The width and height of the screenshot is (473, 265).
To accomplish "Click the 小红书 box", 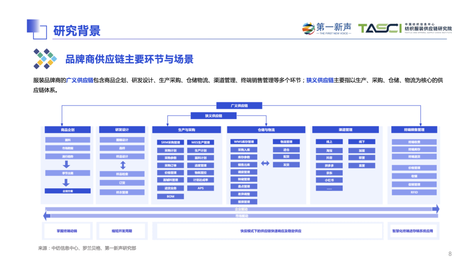I will coord(329,180).
